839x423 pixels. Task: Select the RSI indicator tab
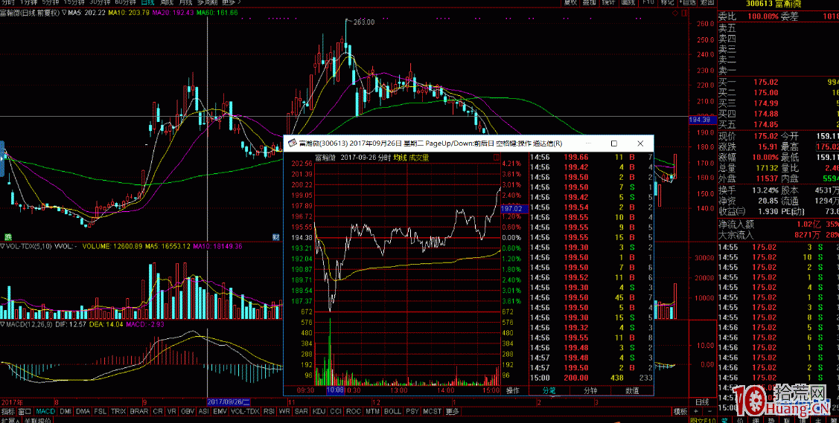(x=269, y=411)
